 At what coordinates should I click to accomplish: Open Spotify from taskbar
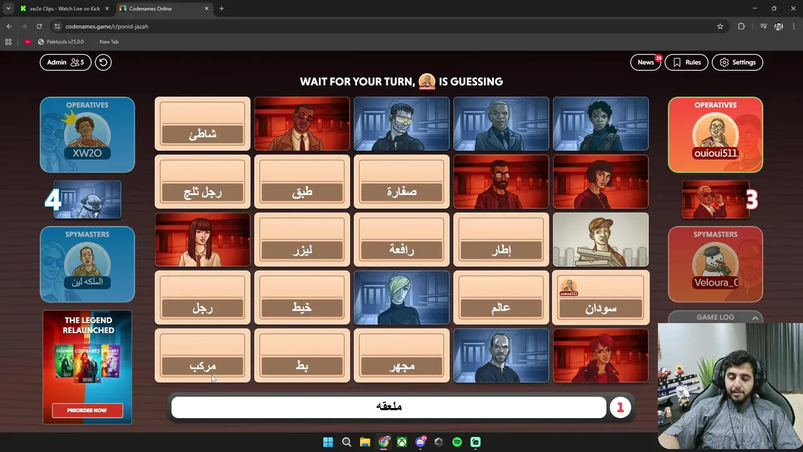click(x=457, y=442)
